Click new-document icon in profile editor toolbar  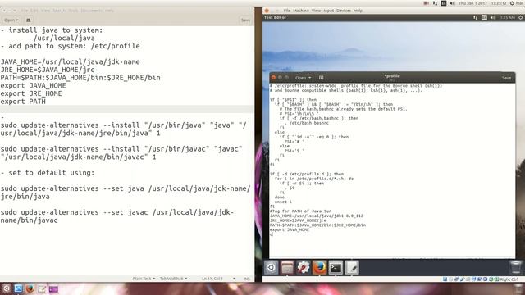pos(321,78)
